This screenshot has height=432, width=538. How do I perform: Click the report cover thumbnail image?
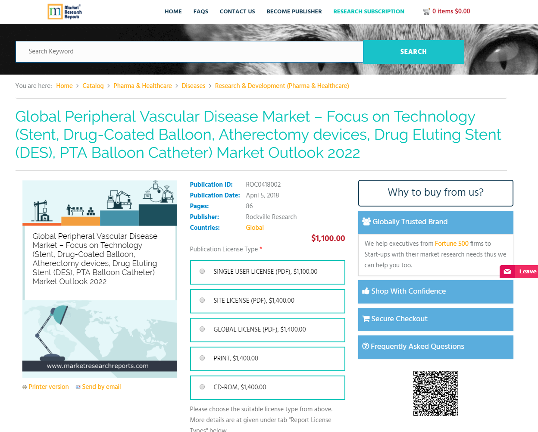point(100,279)
